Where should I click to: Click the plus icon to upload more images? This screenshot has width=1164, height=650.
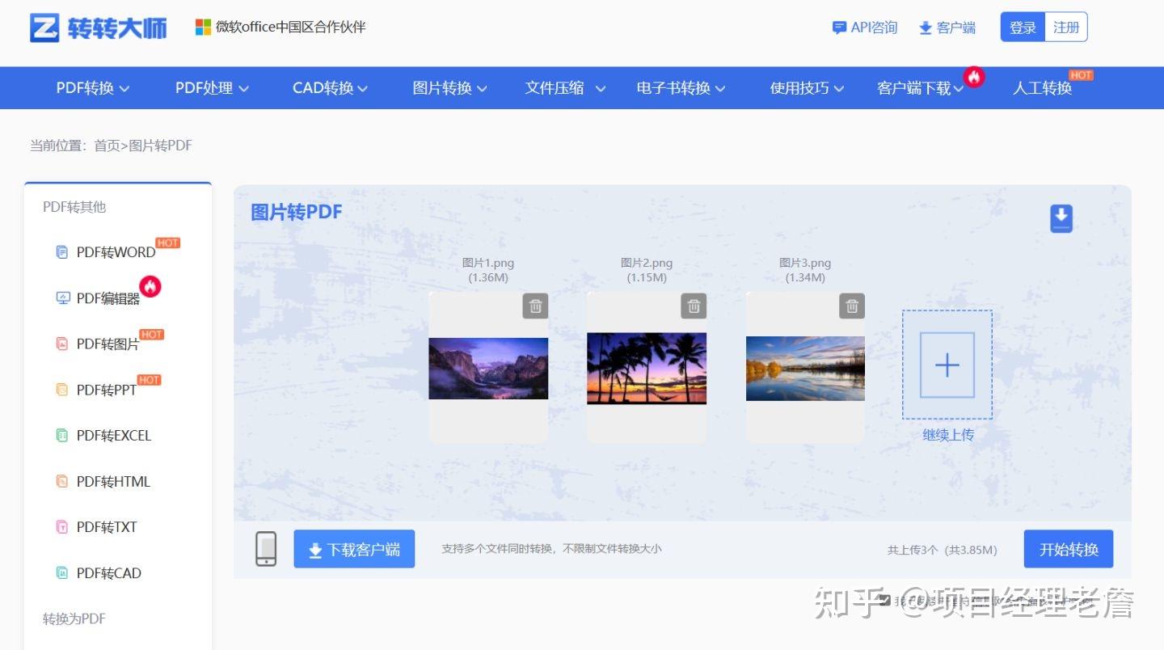(947, 365)
